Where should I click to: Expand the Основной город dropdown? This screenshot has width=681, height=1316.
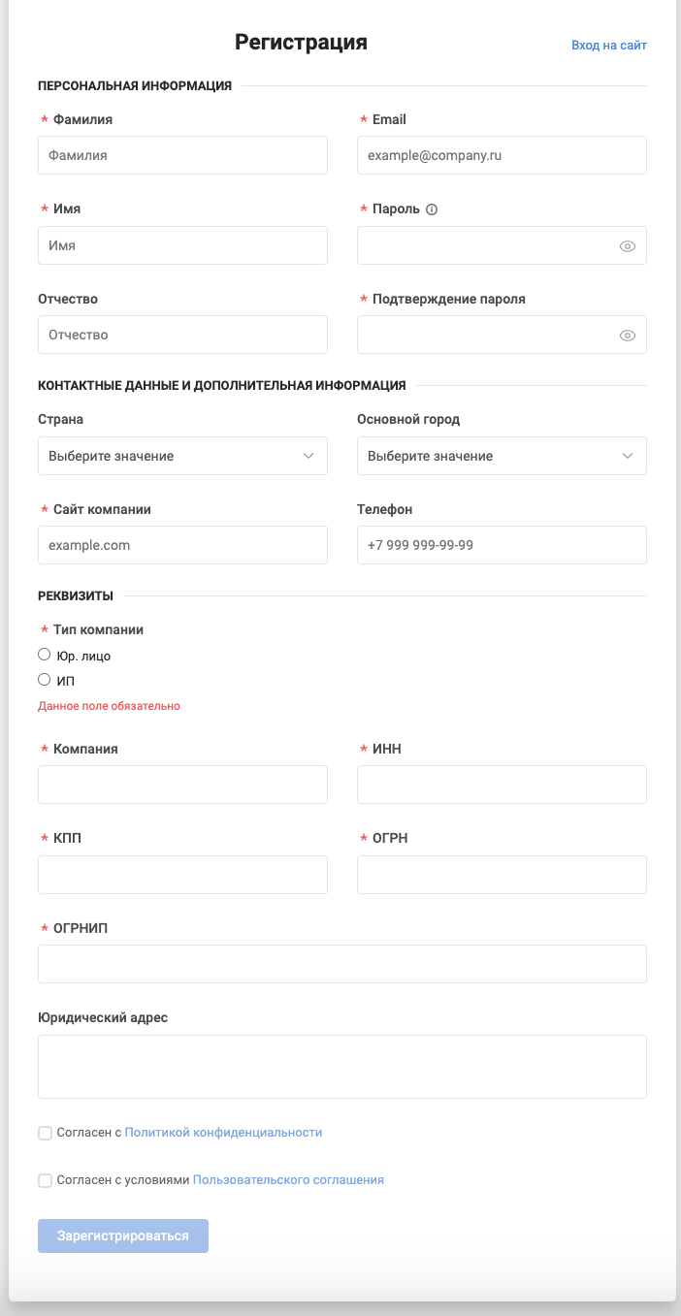[502, 456]
